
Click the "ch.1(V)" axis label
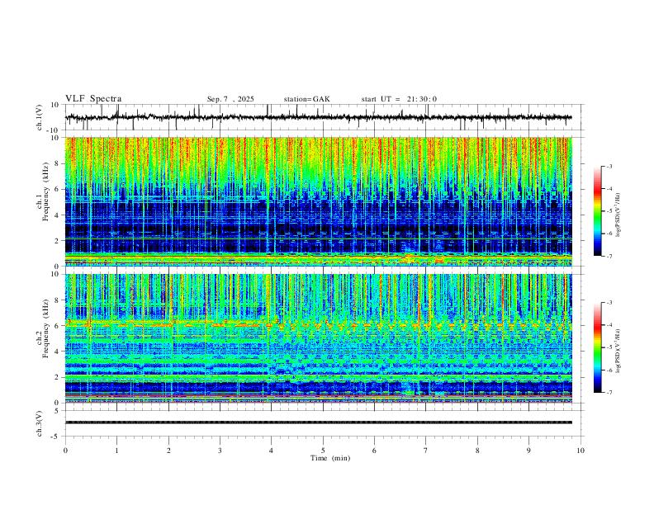click(x=40, y=117)
